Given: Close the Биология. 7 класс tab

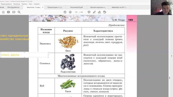Looking at the screenshot, I should tap(43, 7).
